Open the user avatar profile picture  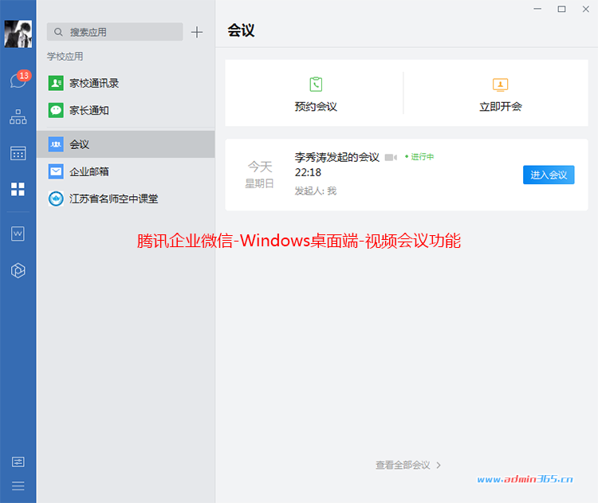tap(18, 34)
